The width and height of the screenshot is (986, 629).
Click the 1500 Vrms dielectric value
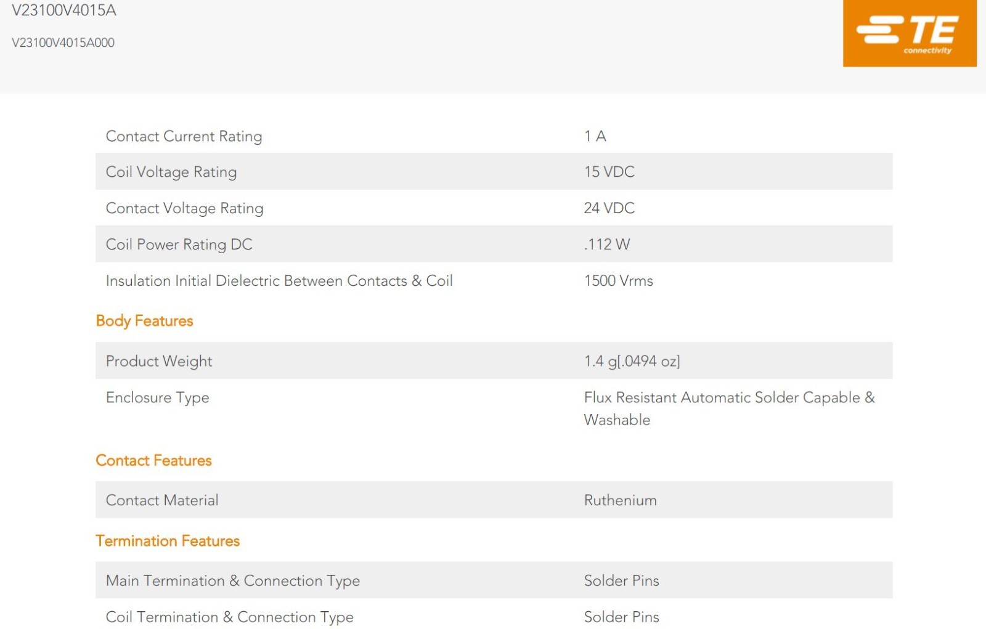[619, 280]
